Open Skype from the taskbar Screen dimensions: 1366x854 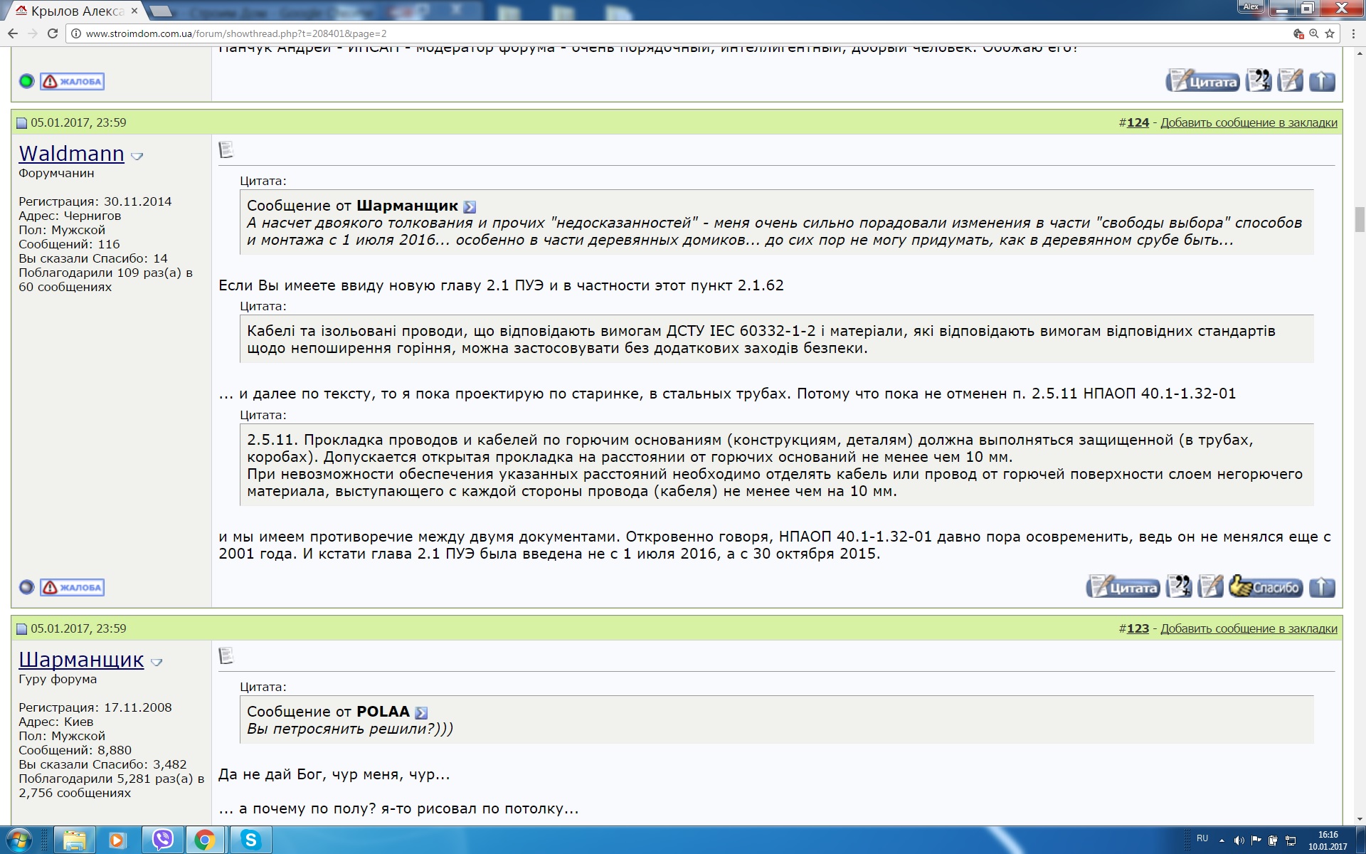[250, 840]
